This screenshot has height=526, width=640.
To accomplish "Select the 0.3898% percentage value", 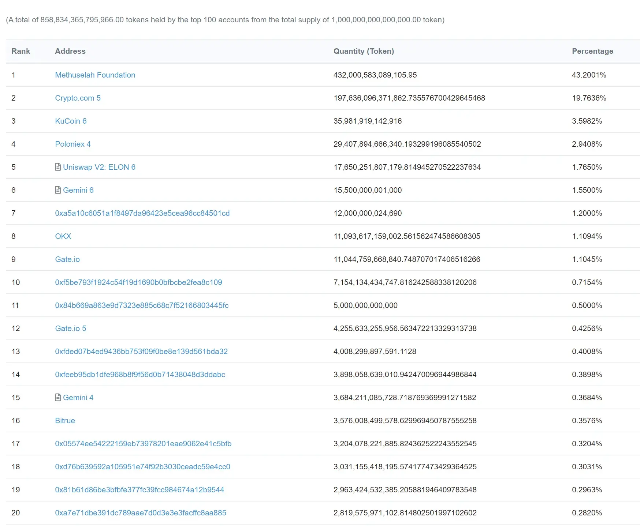I will [587, 375].
